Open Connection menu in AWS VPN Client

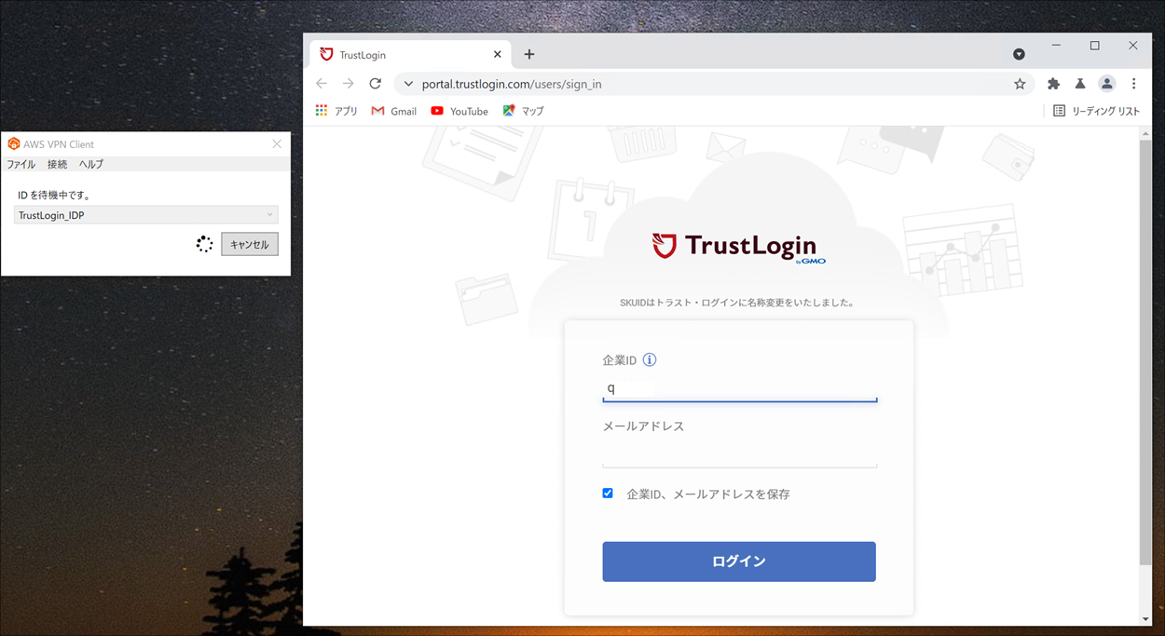coord(57,164)
